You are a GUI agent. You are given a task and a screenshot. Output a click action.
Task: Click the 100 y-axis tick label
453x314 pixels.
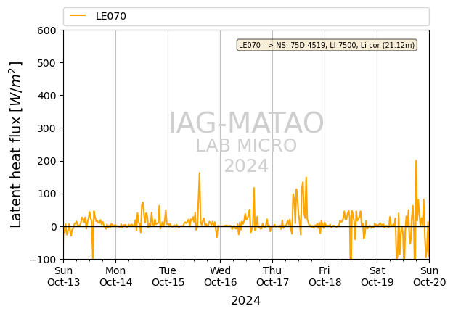point(46,194)
